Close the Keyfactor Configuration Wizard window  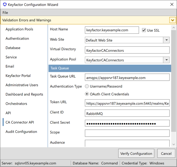click(172, 5)
